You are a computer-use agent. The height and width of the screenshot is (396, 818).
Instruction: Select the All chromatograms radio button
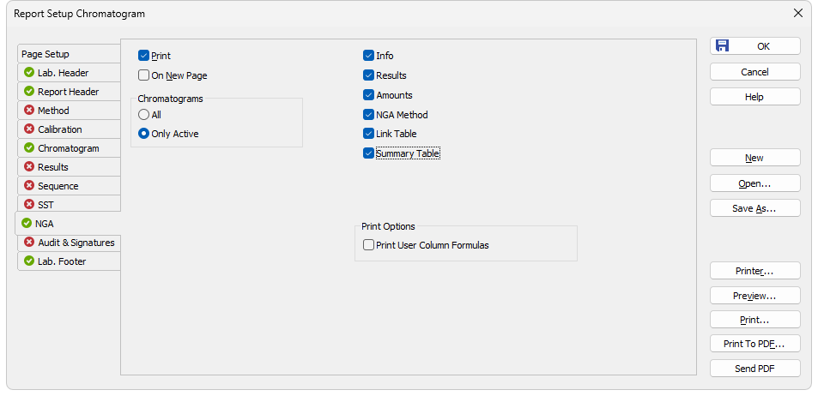tap(144, 115)
